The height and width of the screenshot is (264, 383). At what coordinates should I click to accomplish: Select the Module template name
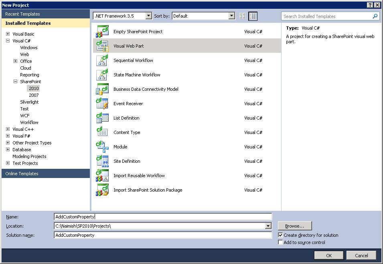tap(120, 147)
